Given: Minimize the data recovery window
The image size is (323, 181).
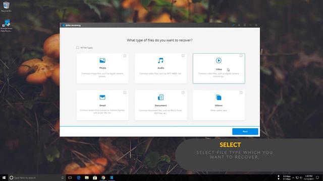Looking at the screenshot, I should click(250, 25).
